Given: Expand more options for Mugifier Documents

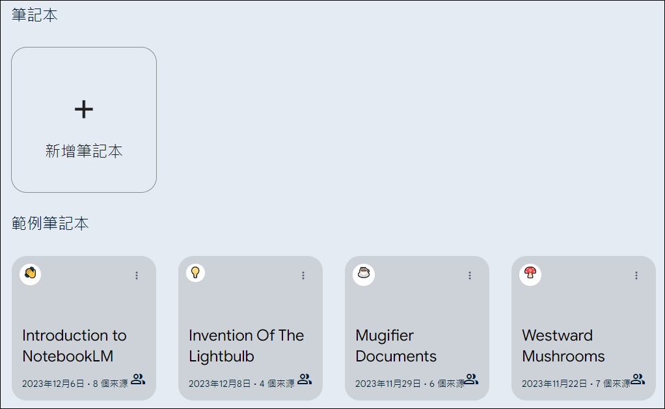Looking at the screenshot, I should coord(470,275).
